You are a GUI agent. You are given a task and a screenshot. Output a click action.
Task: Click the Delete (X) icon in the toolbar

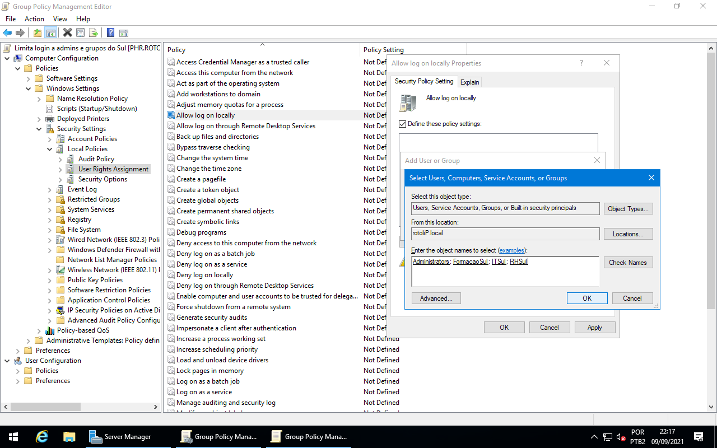67,32
